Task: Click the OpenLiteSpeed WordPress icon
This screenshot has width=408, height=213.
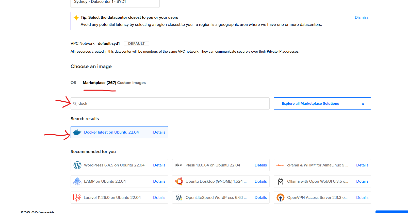Action: click(179, 198)
